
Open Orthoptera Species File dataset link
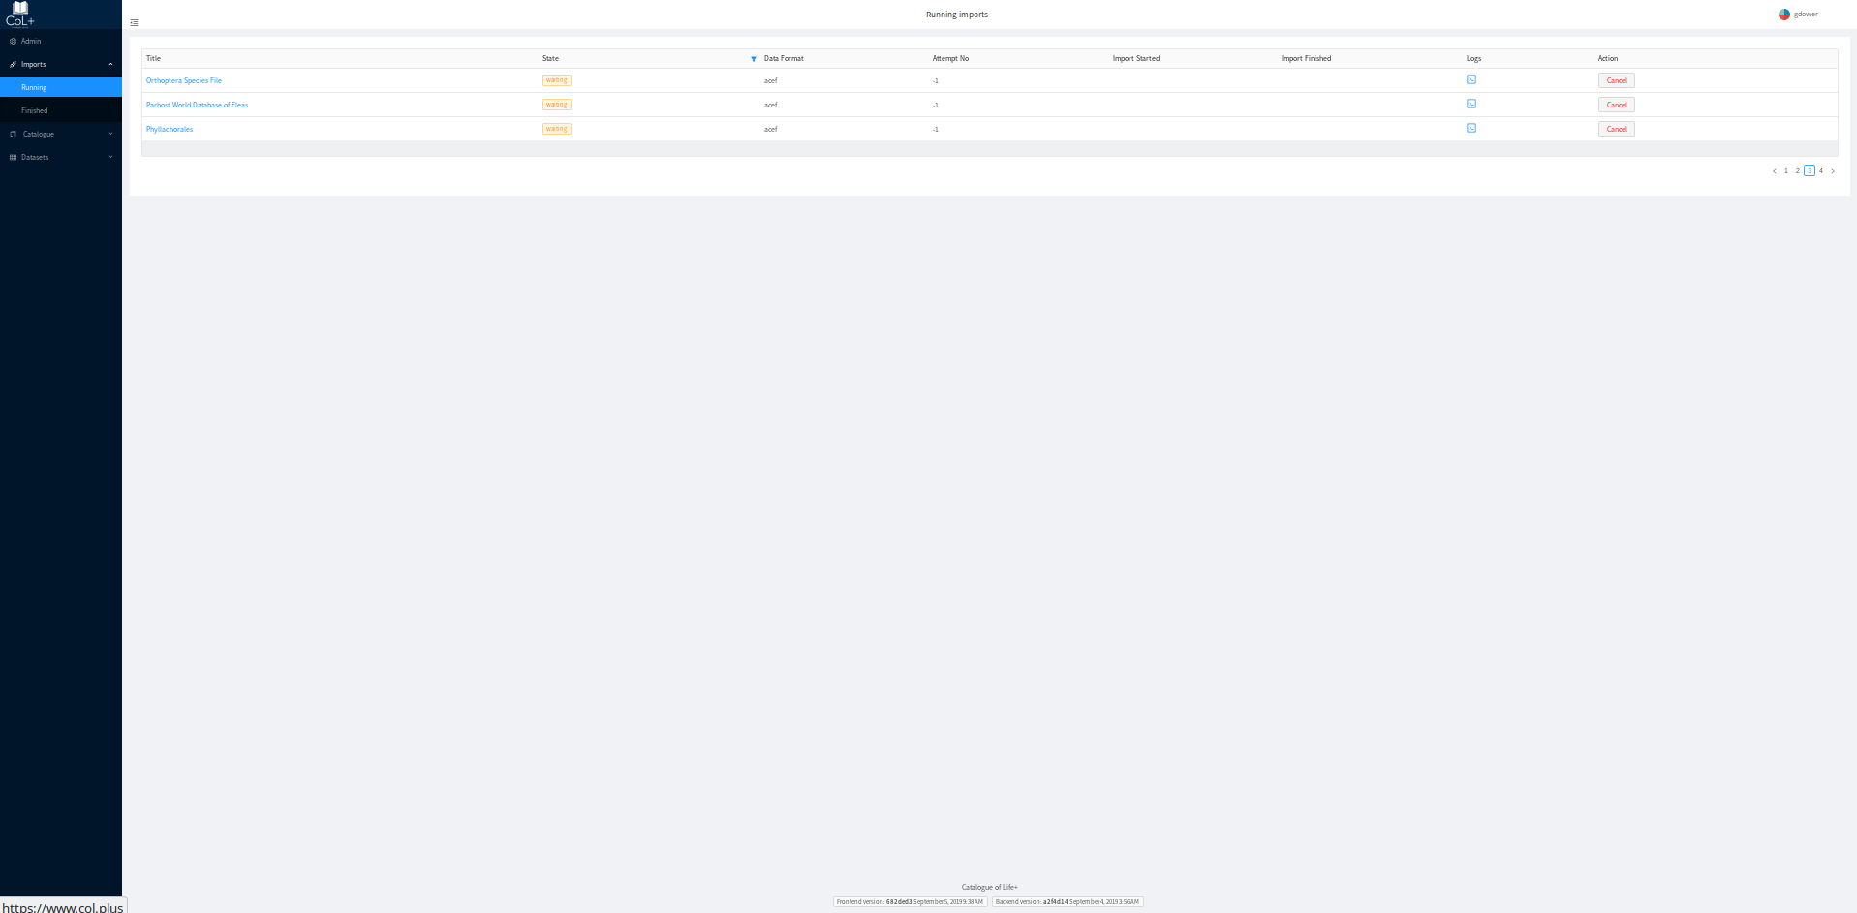tap(184, 80)
